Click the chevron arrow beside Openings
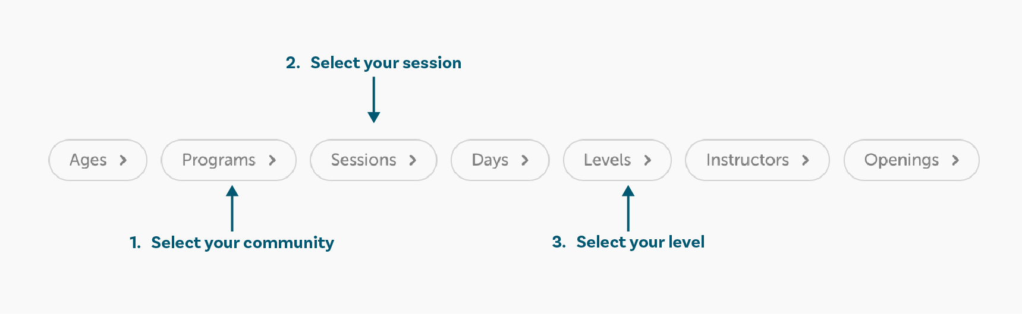1022x314 pixels. coord(955,160)
